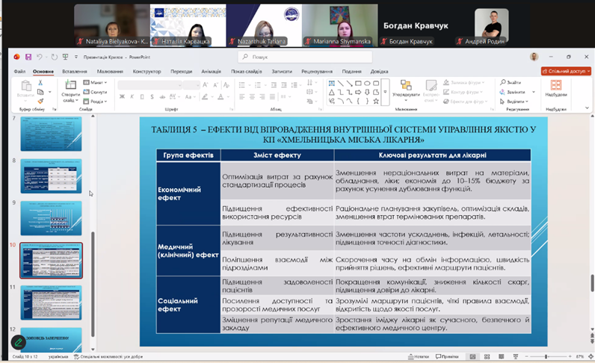
Task: Start slideshow from beginning toolbar icon
Action: coord(65,57)
